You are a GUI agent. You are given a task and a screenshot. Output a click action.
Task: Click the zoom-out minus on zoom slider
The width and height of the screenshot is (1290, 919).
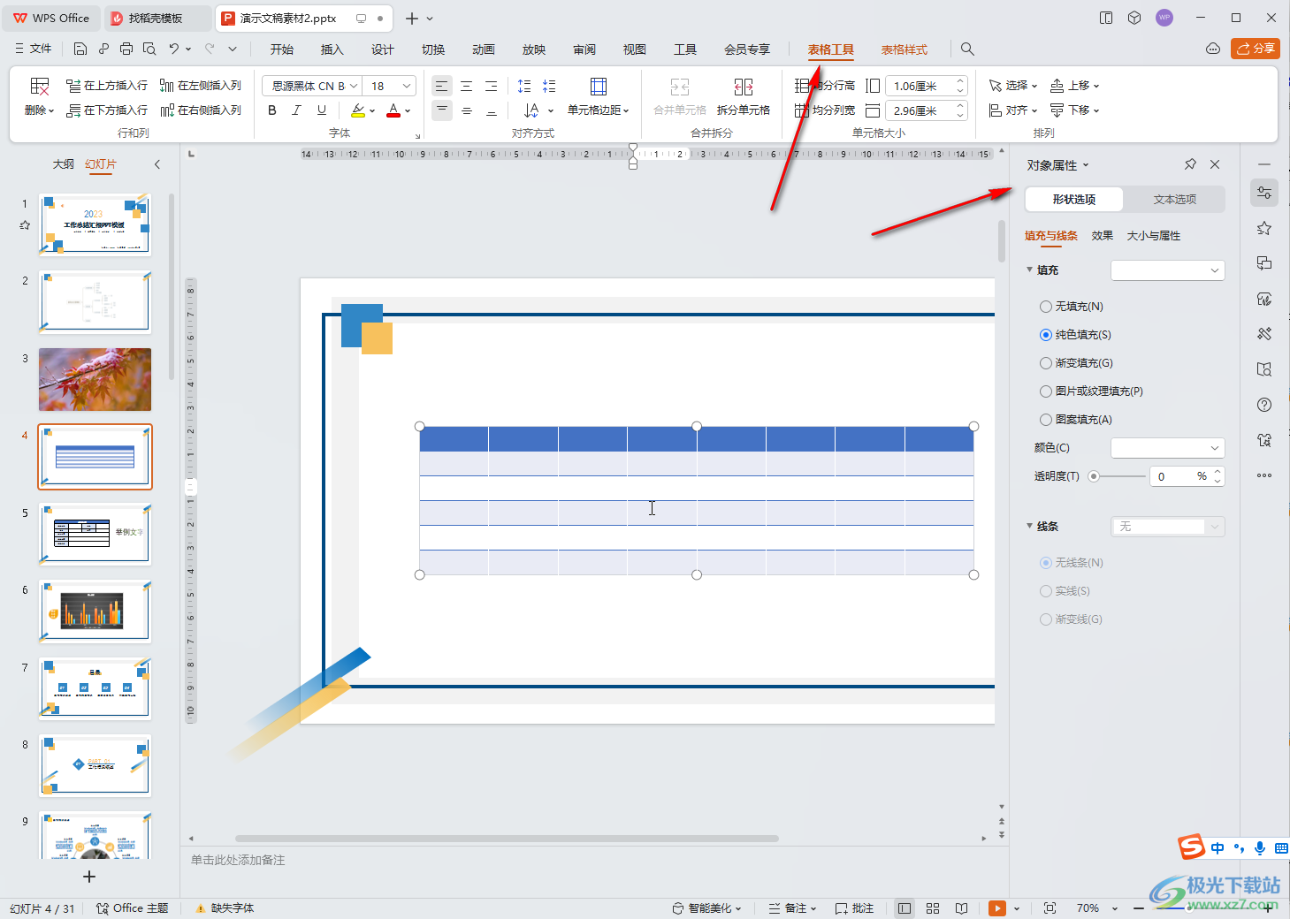1139,908
